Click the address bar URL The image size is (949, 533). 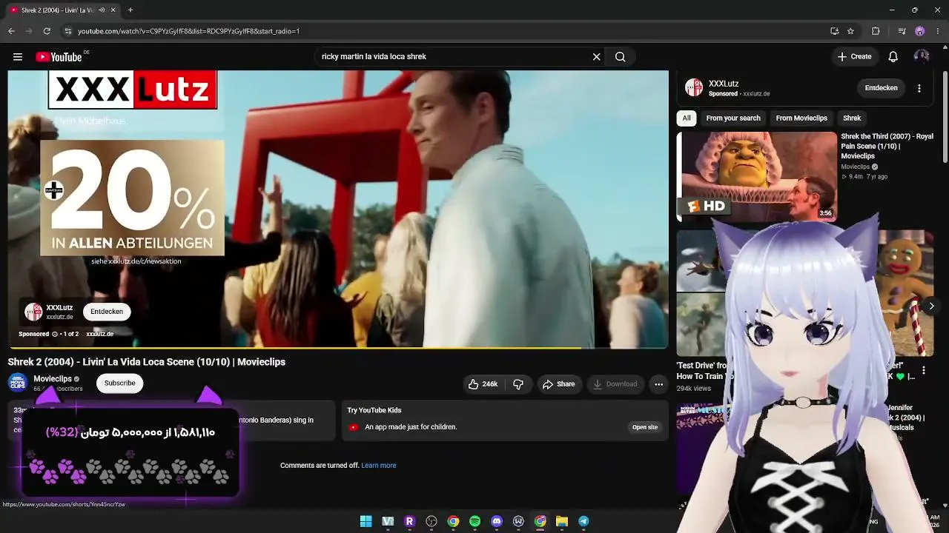(x=189, y=31)
